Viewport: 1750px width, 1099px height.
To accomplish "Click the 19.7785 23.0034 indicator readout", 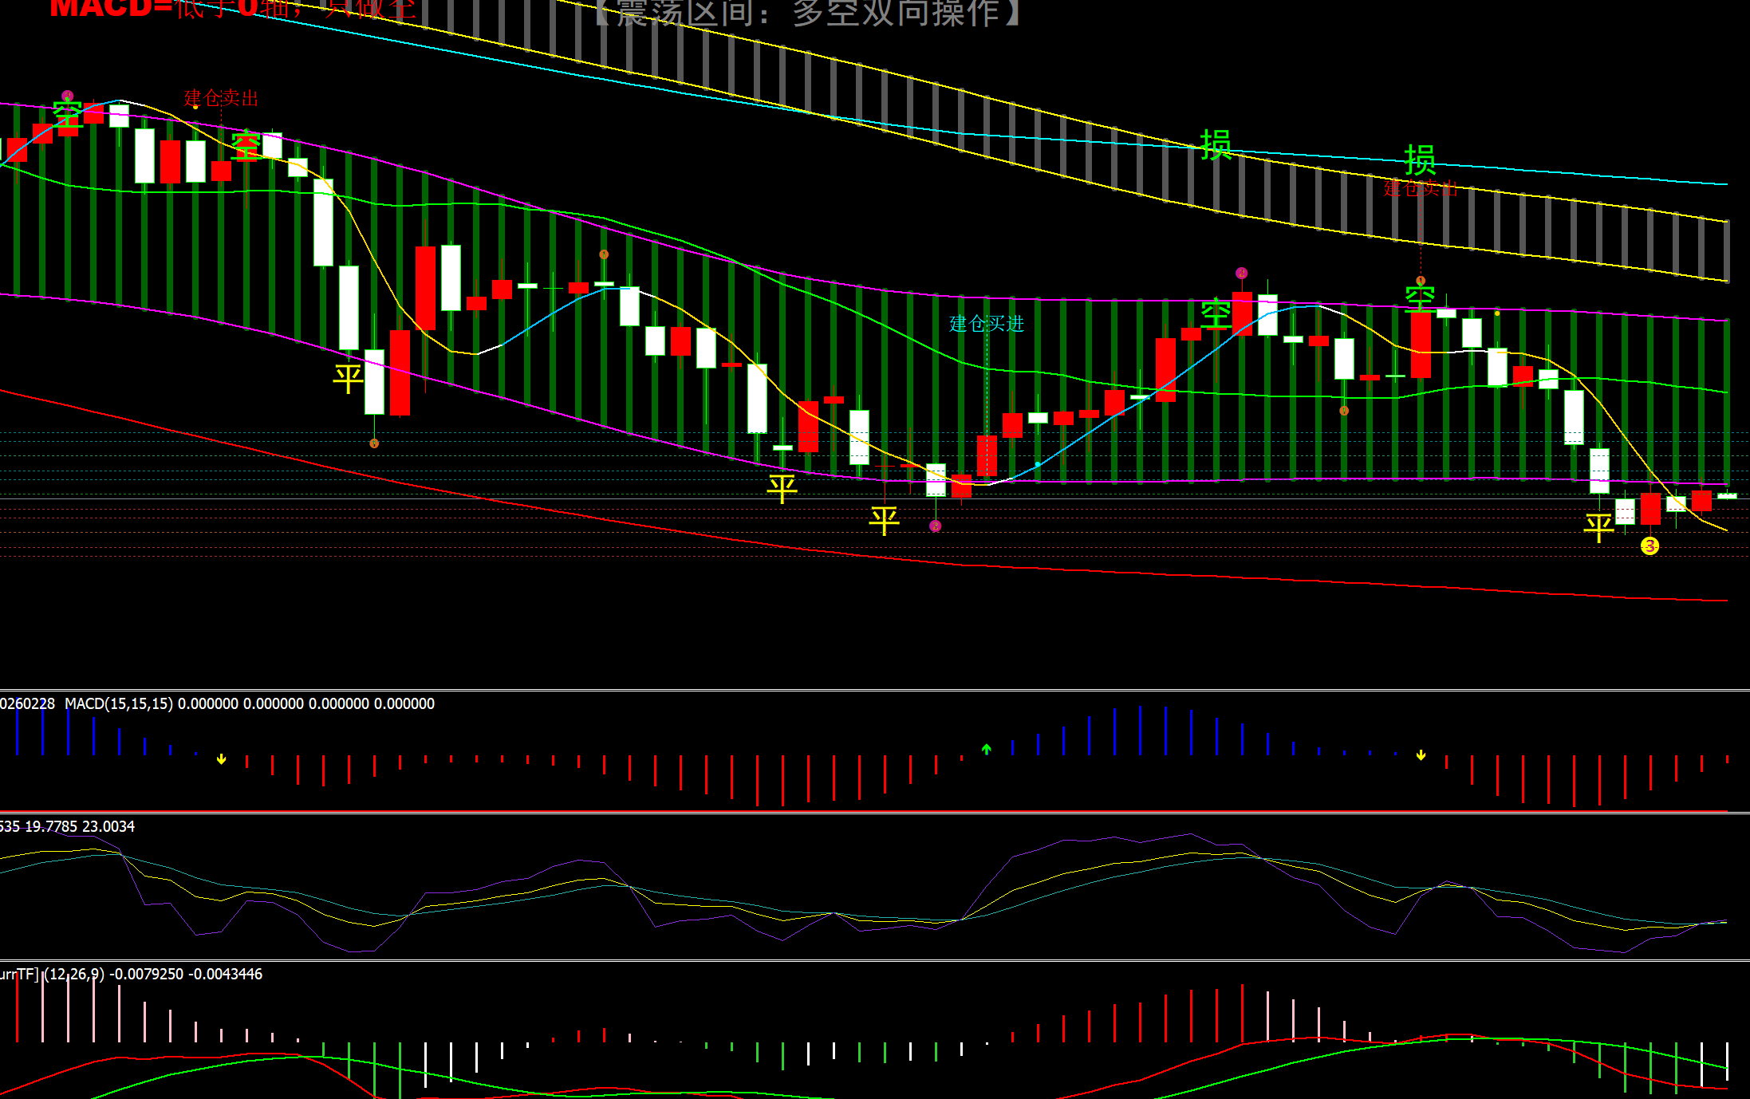I will tap(80, 826).
